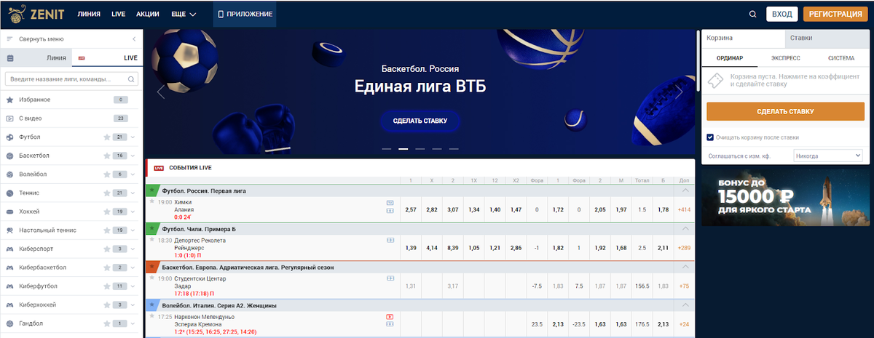
Task: Pick odds 2,57 for Химки win
Action: pyautogui.click(x=411, y=209)
